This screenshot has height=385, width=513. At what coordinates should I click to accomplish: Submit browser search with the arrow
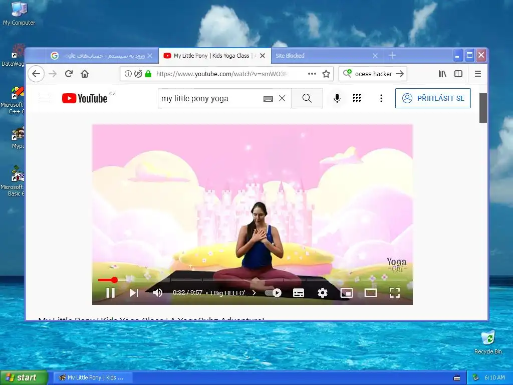coord(399,74)
